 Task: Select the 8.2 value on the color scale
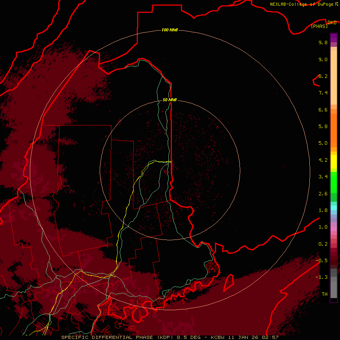point(323,76)
